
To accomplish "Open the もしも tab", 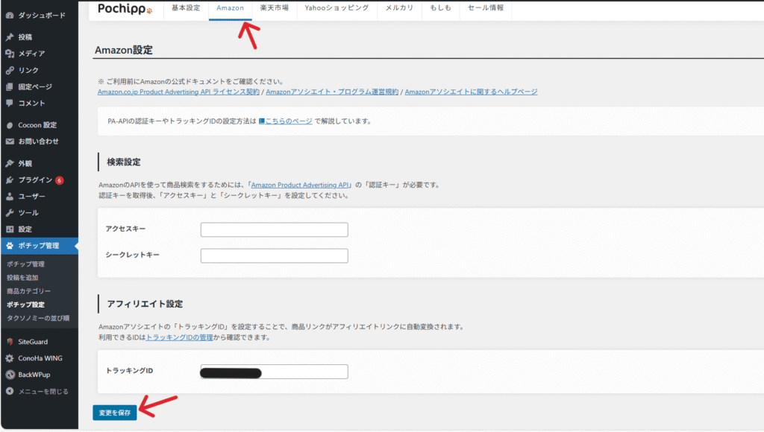I will pyautogui.click(x=440, y=8).
